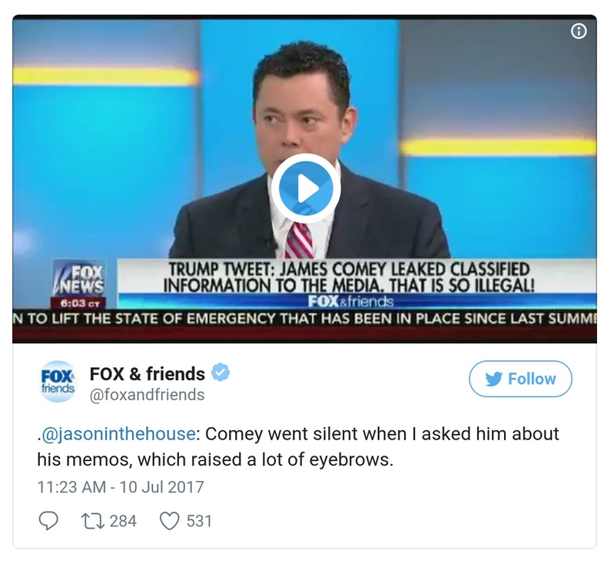Like the tweet with the heart icon

pyautogui.click(x=169, y=521)
